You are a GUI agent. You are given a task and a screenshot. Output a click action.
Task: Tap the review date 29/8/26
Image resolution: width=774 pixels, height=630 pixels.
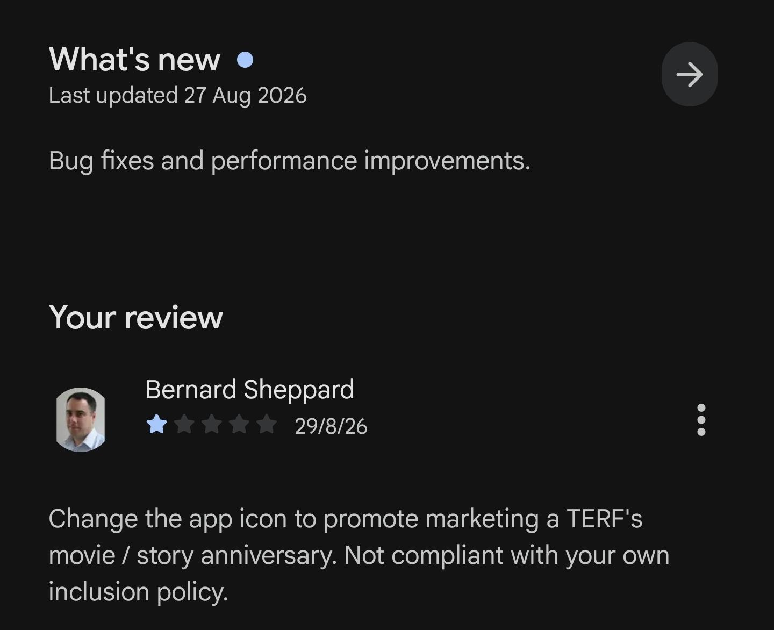tap(331, 426)
